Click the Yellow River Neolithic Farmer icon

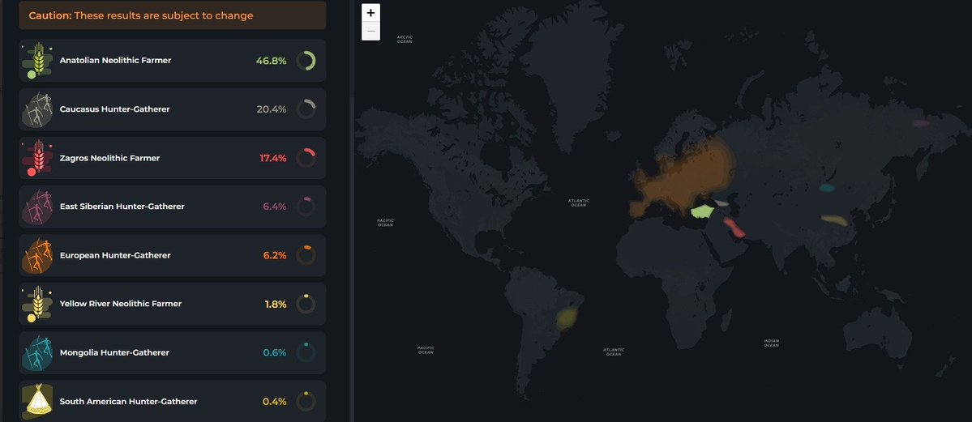point(36,304)
